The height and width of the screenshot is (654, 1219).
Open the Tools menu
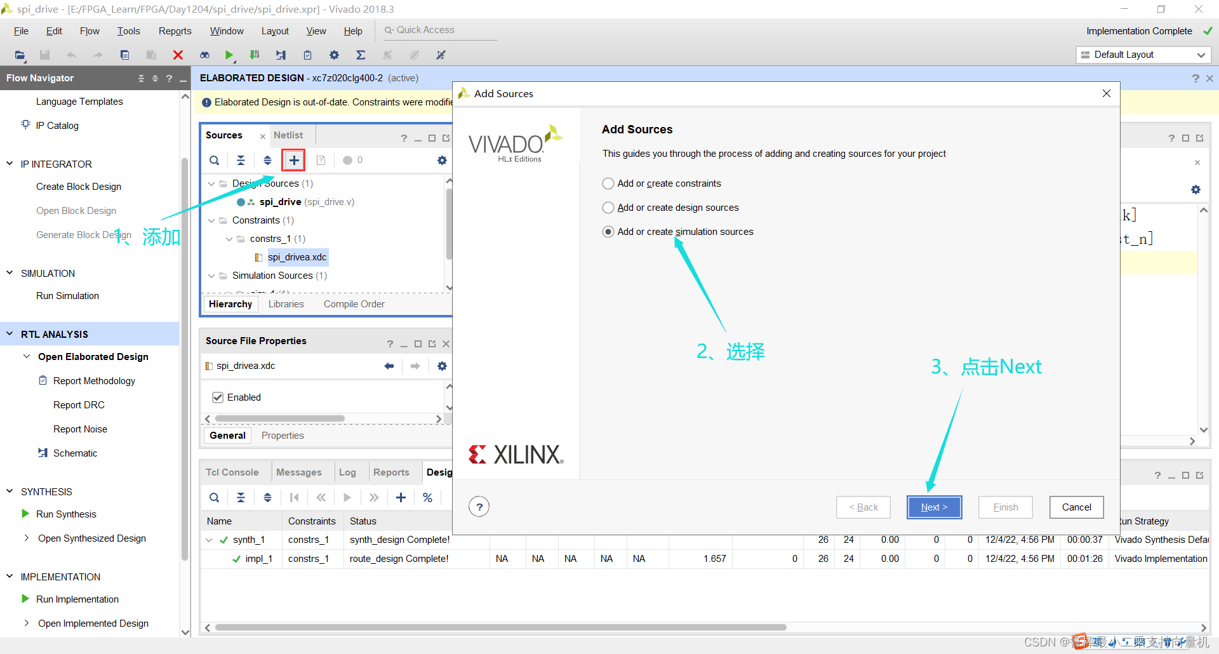click(128, 31)
